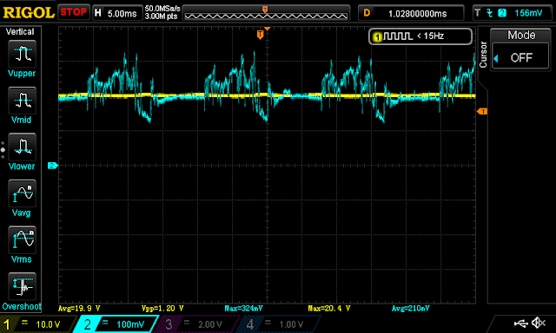The height and width of the screenshot is (333, 556).
Task: Click the red STOP run status button
Action: (x=73, y=12)
